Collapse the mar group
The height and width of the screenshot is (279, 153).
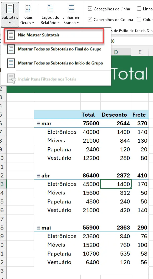coord(38,123)
